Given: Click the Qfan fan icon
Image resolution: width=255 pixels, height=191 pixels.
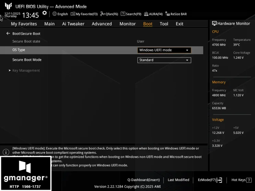Looking at the screenshot, I should tap(103, 14).
